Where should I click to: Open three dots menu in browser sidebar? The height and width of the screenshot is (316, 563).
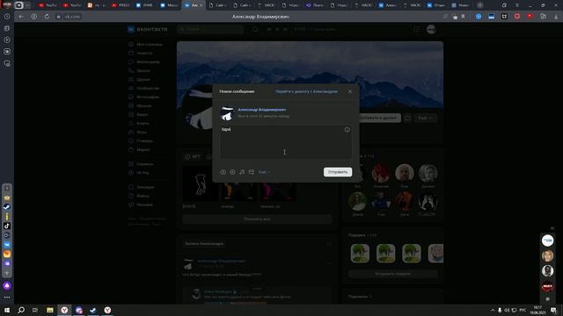[7, 298]
